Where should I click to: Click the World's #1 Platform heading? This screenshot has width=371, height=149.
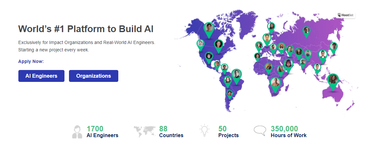[86, 29]
